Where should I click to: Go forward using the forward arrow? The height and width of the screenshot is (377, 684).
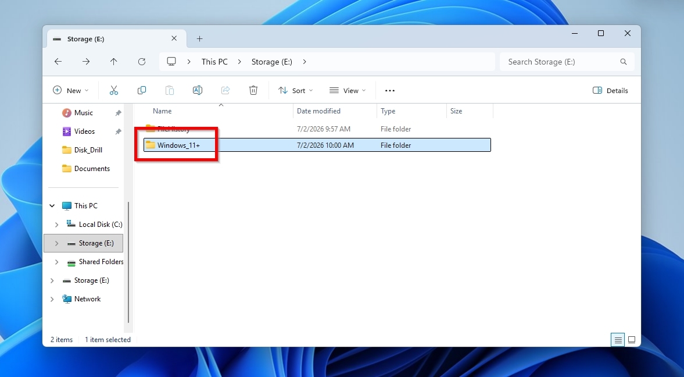coord(86,62)
